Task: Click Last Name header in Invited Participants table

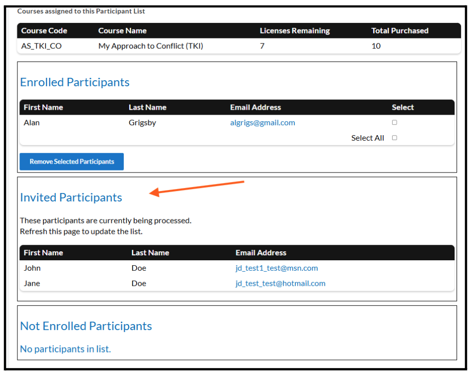Action: coord(150,253)
